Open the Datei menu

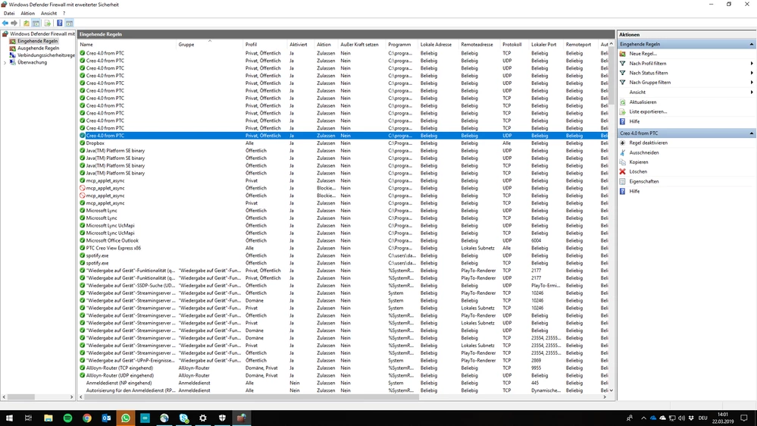pos(9,14)
